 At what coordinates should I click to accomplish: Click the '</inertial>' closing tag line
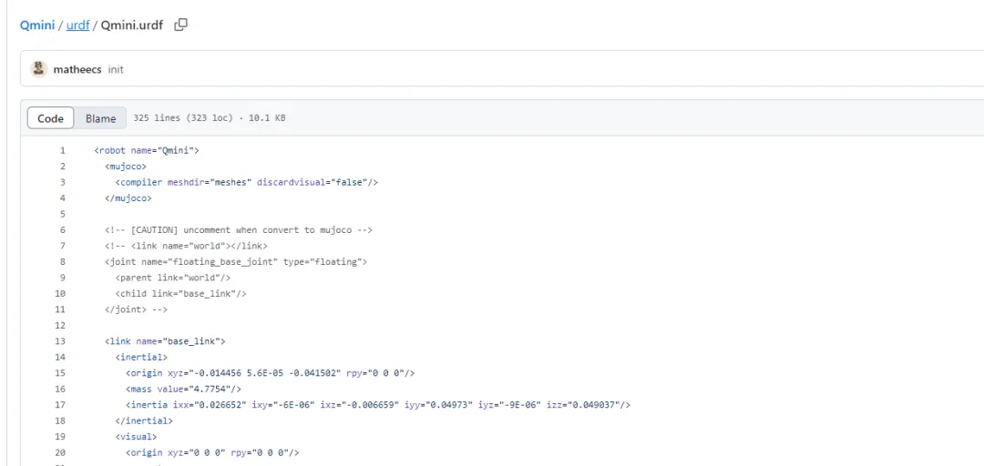[x=144, y=420]
